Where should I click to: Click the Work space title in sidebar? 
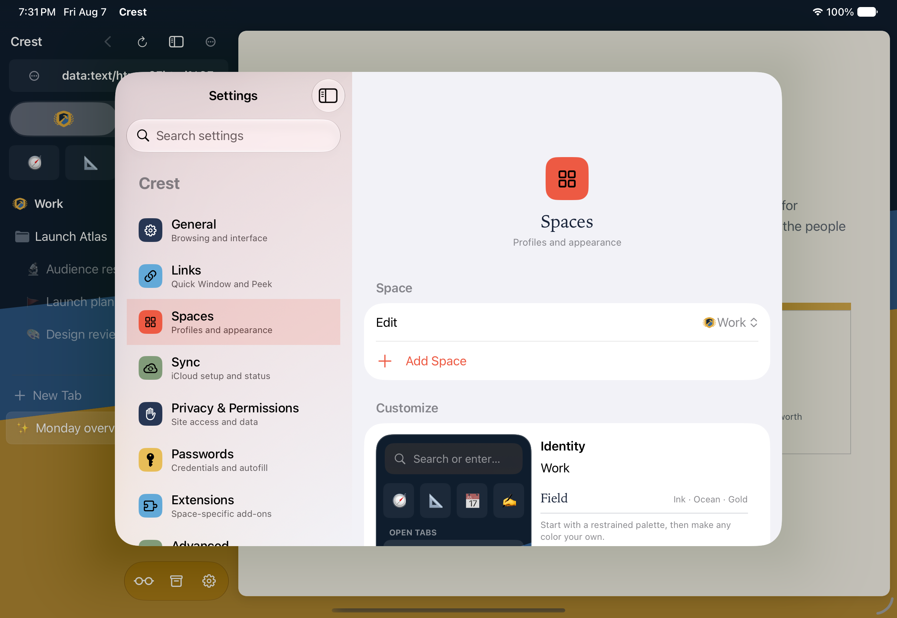coord(49,204)
